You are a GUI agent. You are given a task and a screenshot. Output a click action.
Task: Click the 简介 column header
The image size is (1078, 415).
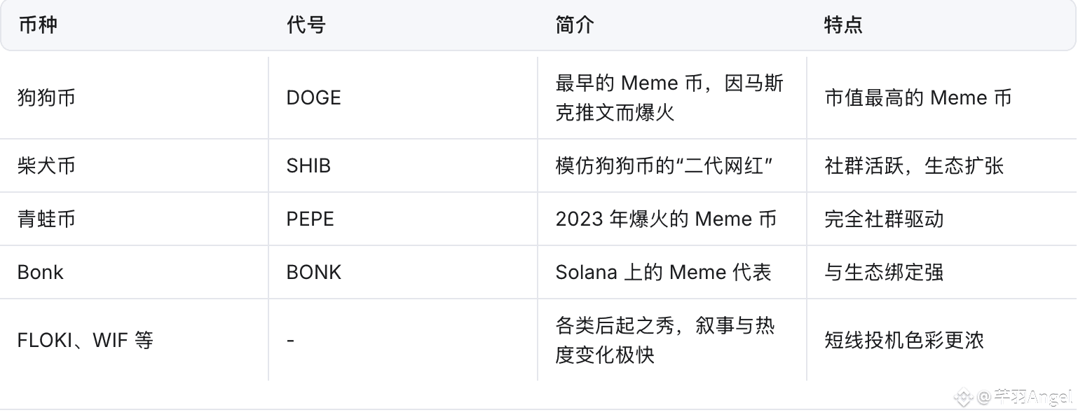coord(575,25)
